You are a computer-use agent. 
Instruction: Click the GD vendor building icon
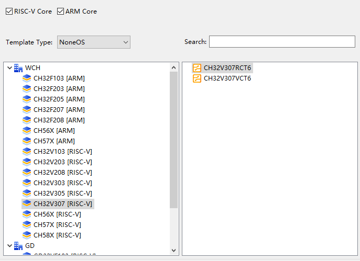[18, 246]
